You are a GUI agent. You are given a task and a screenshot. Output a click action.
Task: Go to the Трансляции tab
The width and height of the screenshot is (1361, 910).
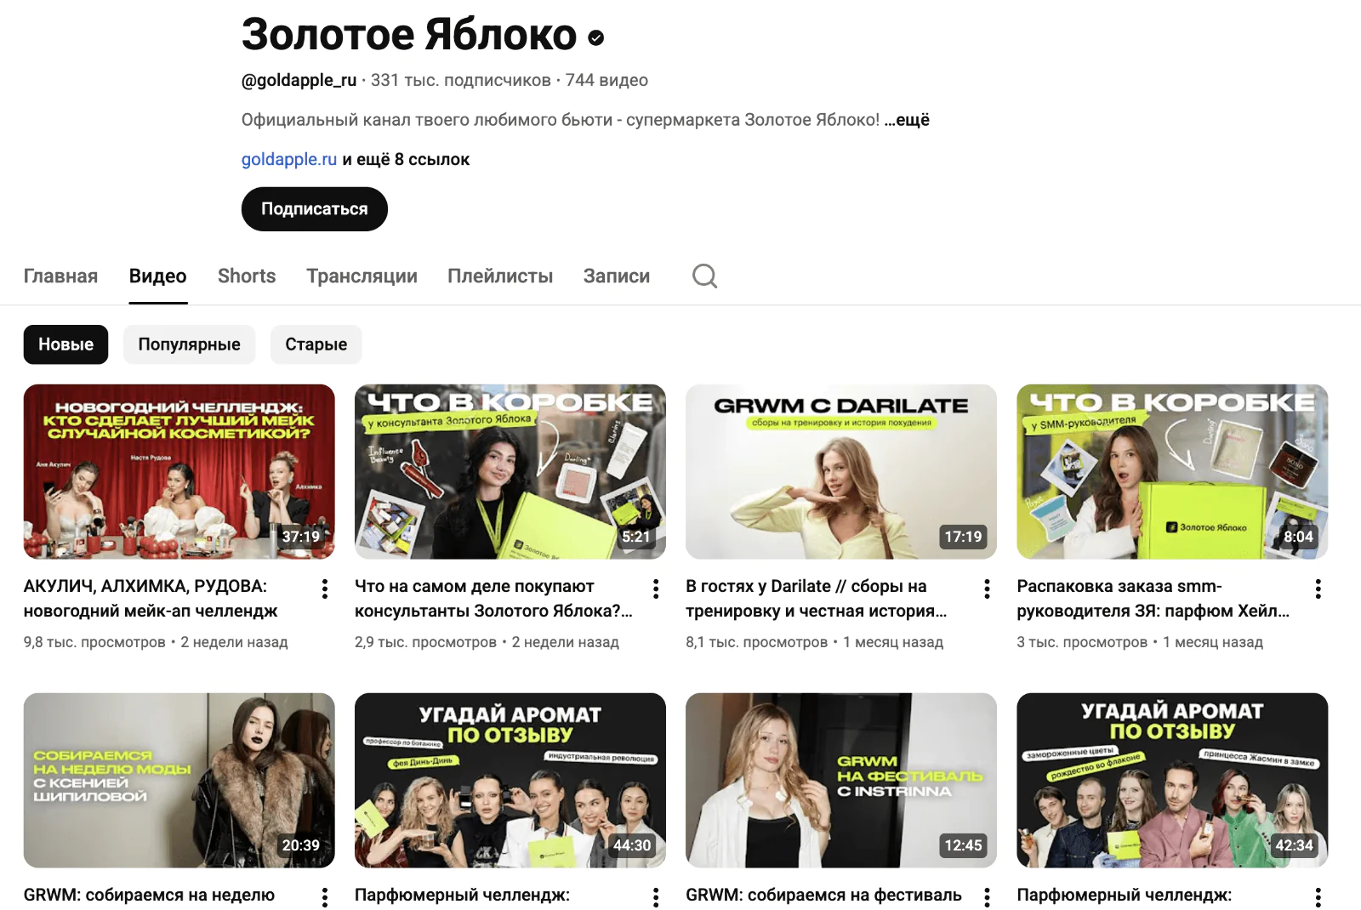pyautogui.click(x=362, y=276)
